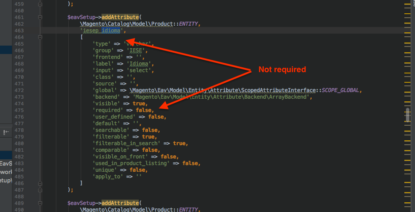Select the 'etup\' item in left panel
Image resolution: width=415 pixels, height=212 pixels.
coord(6,181)
